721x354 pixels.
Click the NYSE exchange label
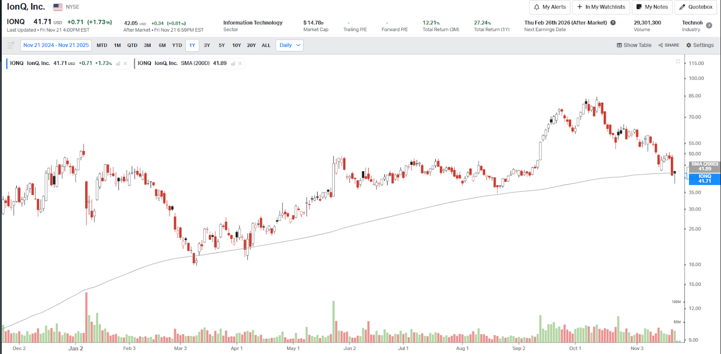73,7
